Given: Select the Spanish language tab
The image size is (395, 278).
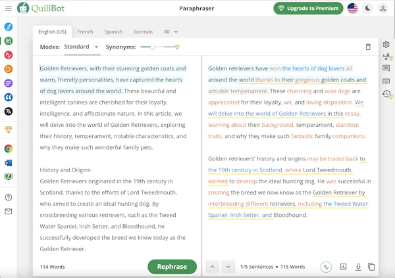Looking at the screenshot, I should click(113, 32).
